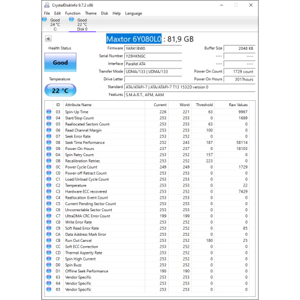Screen dimensions: 300x300
Task: Click status orb for Spin Retry Count
Action: click(49, 155)
